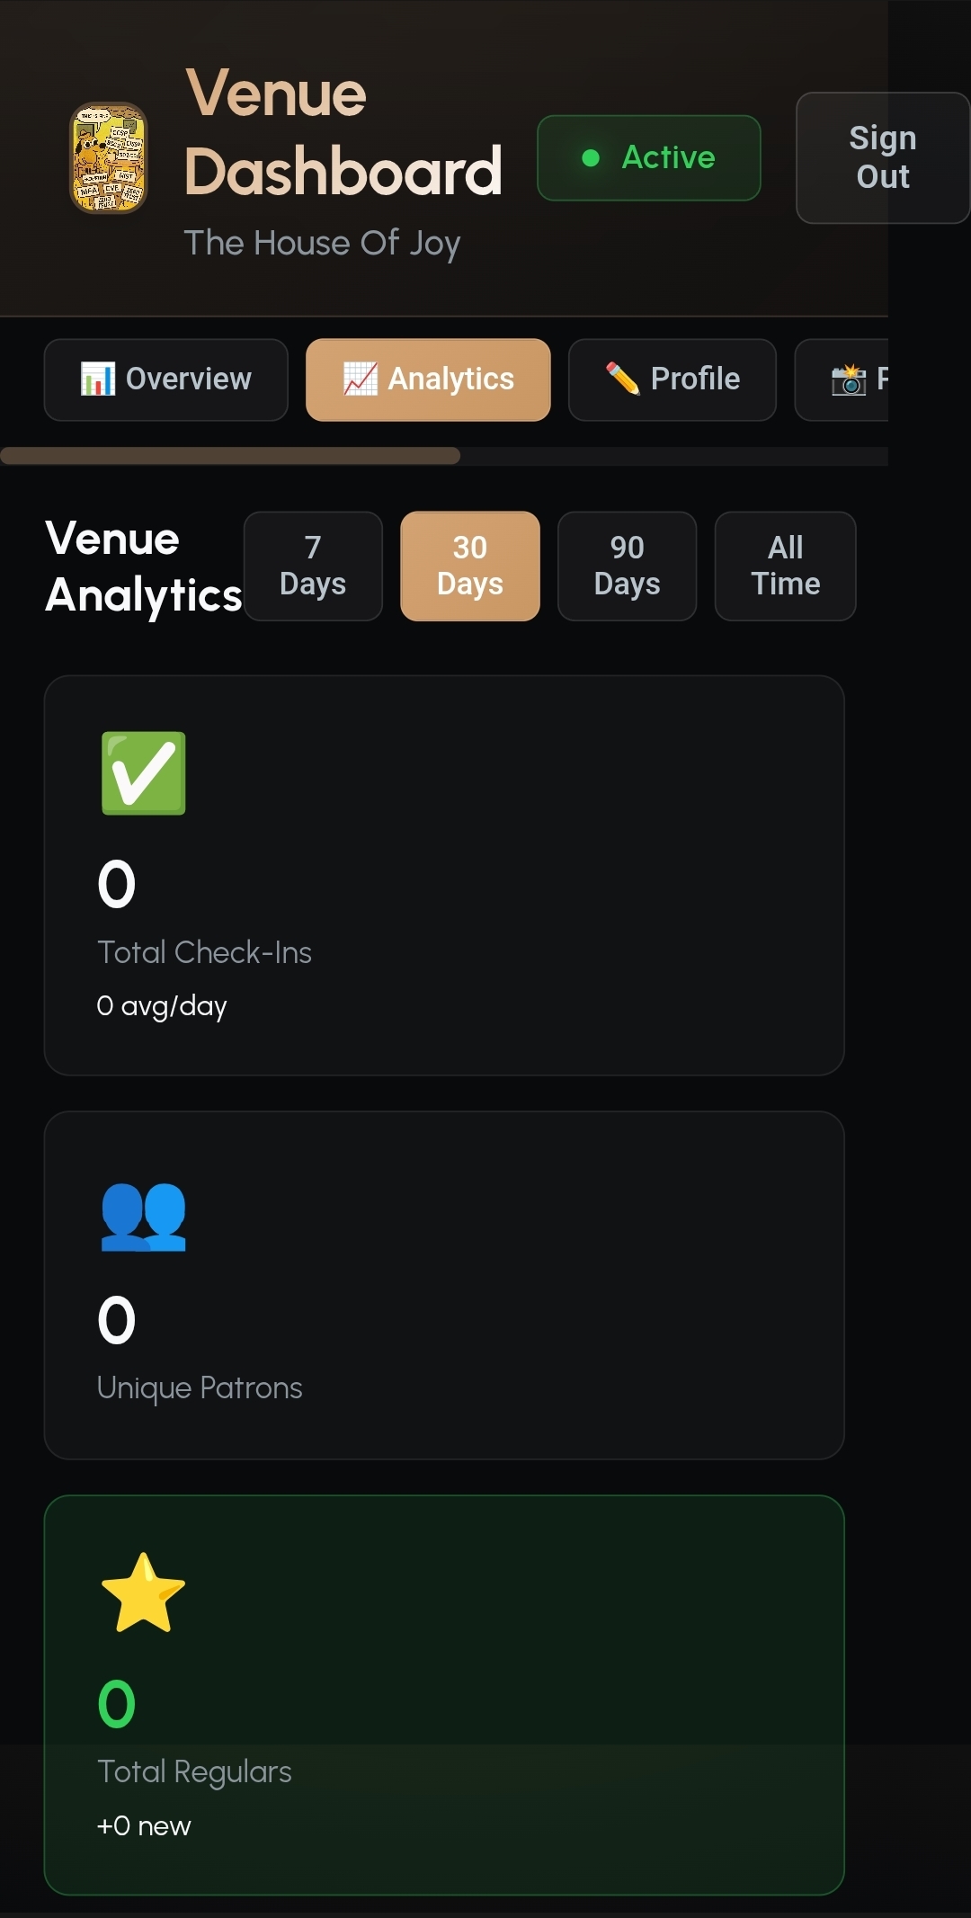Open the Overview tab
971x1918 pixels.
pyautogui.click(x=165, y=379)
